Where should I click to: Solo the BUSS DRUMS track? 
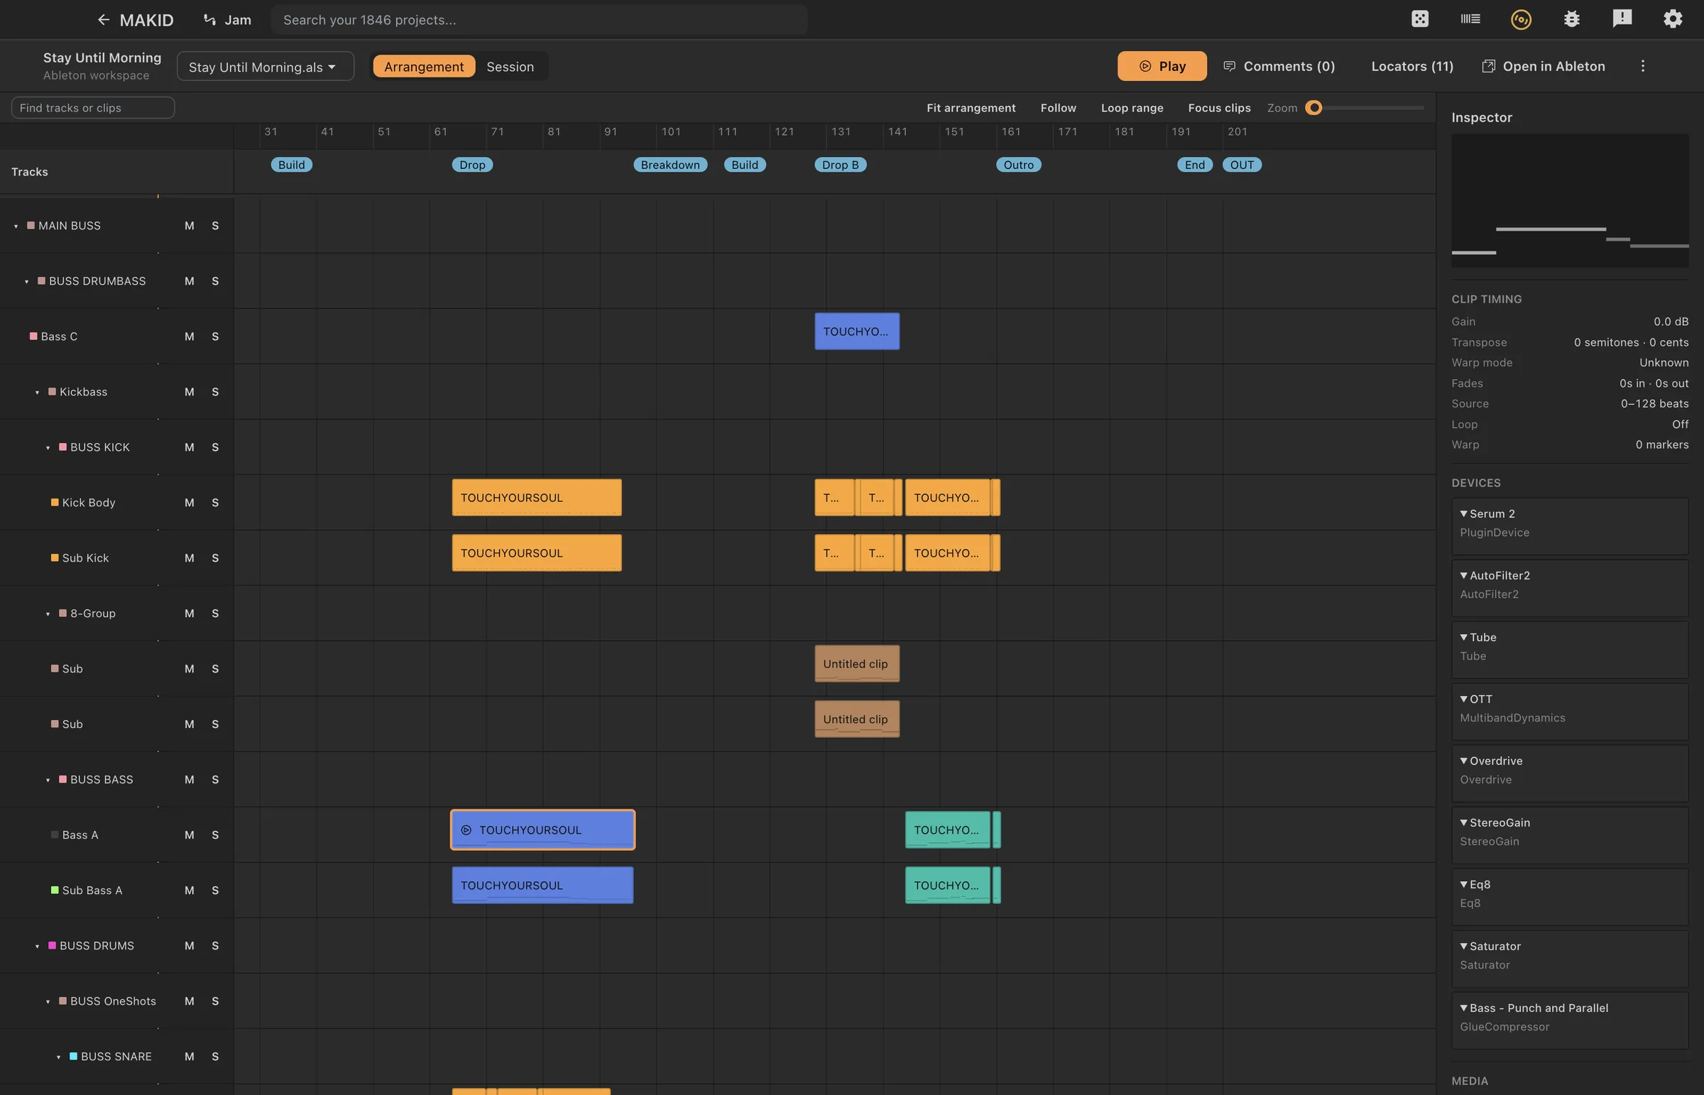(214, 946)
